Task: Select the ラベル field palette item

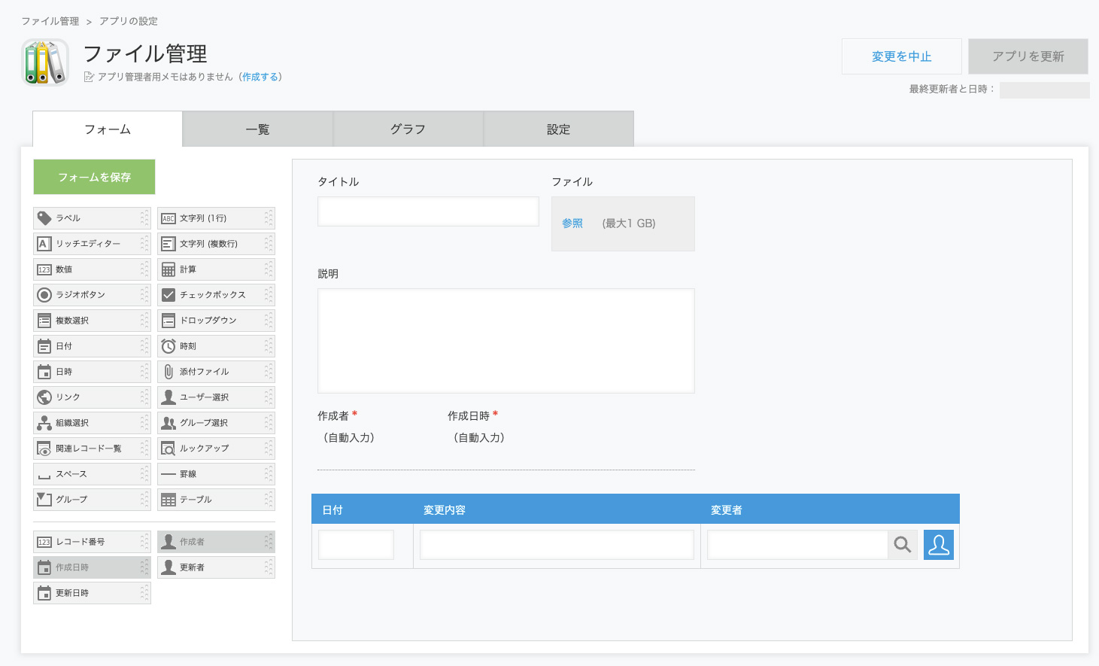Action: point(92,218)
